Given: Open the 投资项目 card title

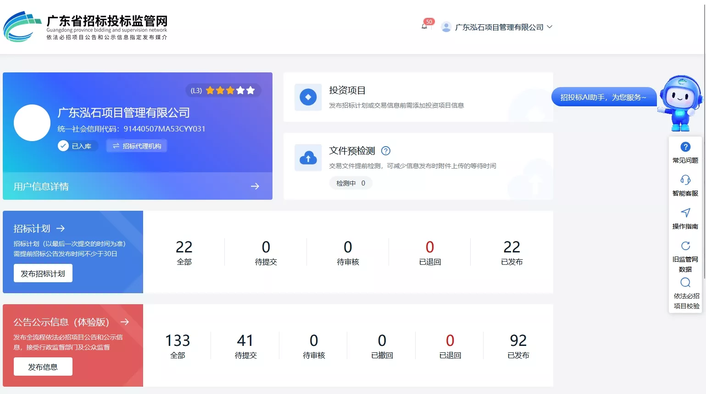Looking at the screenshot, I should 347,90.
